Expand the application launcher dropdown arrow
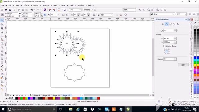Screen dimensions: 199x112 pyautogui.click(x=62, y=10)
